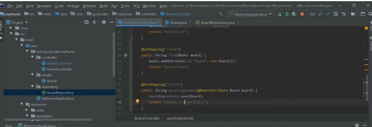Open the Project Structure icon

(353, 14)
